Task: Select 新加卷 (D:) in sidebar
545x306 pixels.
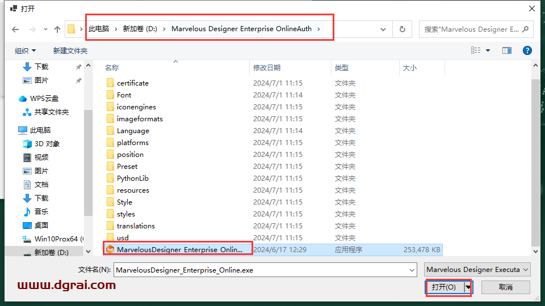Action: point(51,252)
